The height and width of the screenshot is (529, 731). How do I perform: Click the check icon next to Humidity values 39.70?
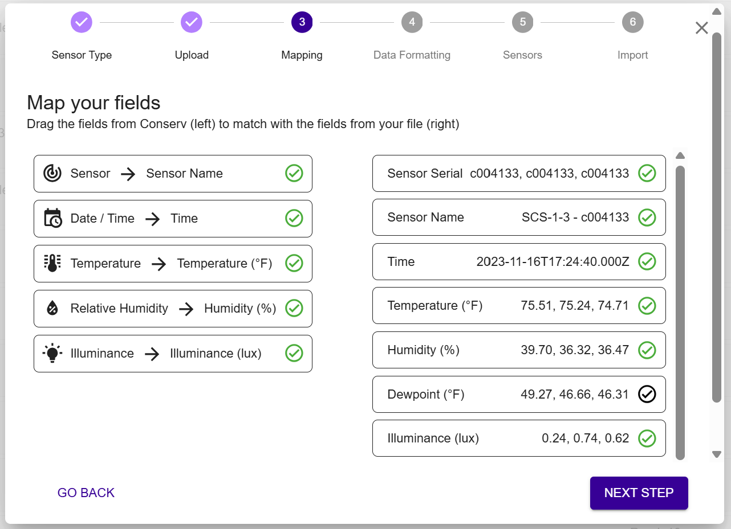[x=647, y=350]
